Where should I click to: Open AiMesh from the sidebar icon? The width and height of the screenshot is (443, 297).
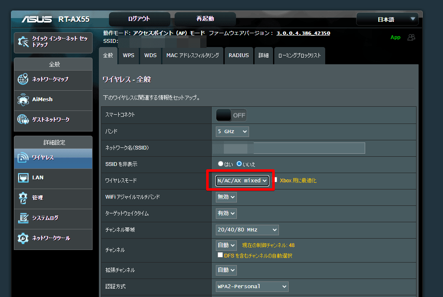click(x=23, y=100)
